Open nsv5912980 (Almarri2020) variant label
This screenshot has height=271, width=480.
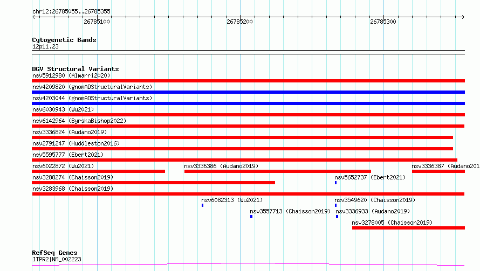[x=71, y=75]
